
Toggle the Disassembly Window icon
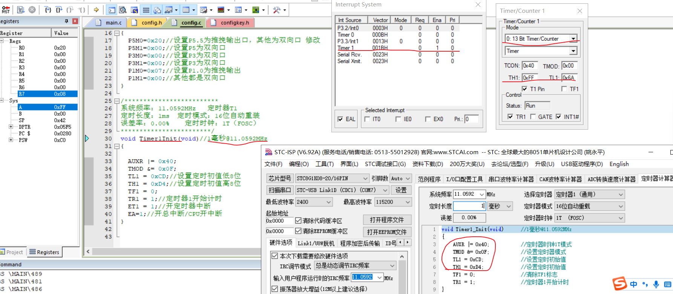click(123, 10)
